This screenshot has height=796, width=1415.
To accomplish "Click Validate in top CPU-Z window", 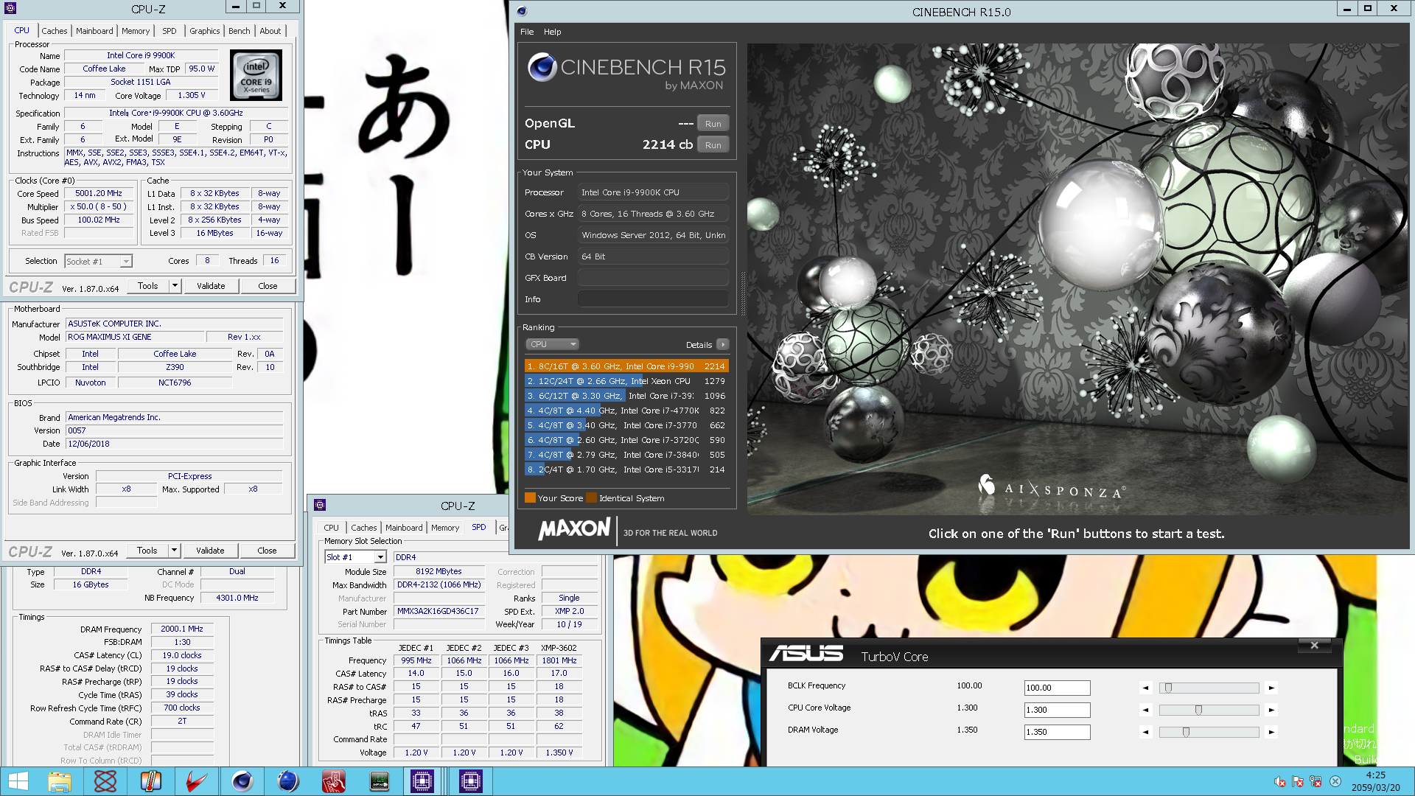I will 211,286.
